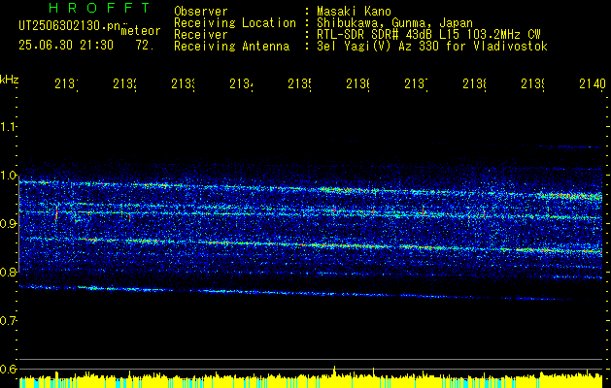The image size is (611, 388).
Task: Select the observer name Masaki Kano
Action: point(354,12)
